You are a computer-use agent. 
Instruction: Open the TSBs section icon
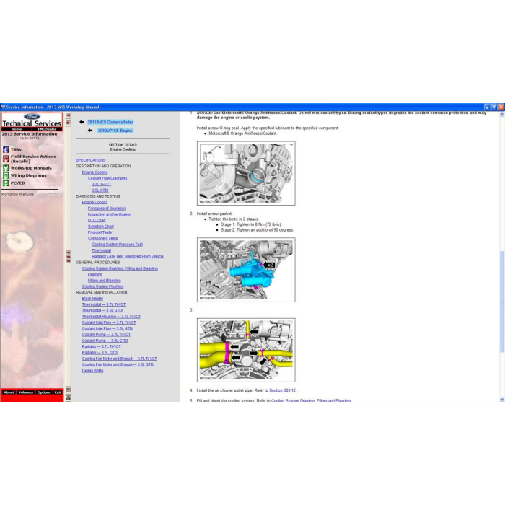(6, 149)
